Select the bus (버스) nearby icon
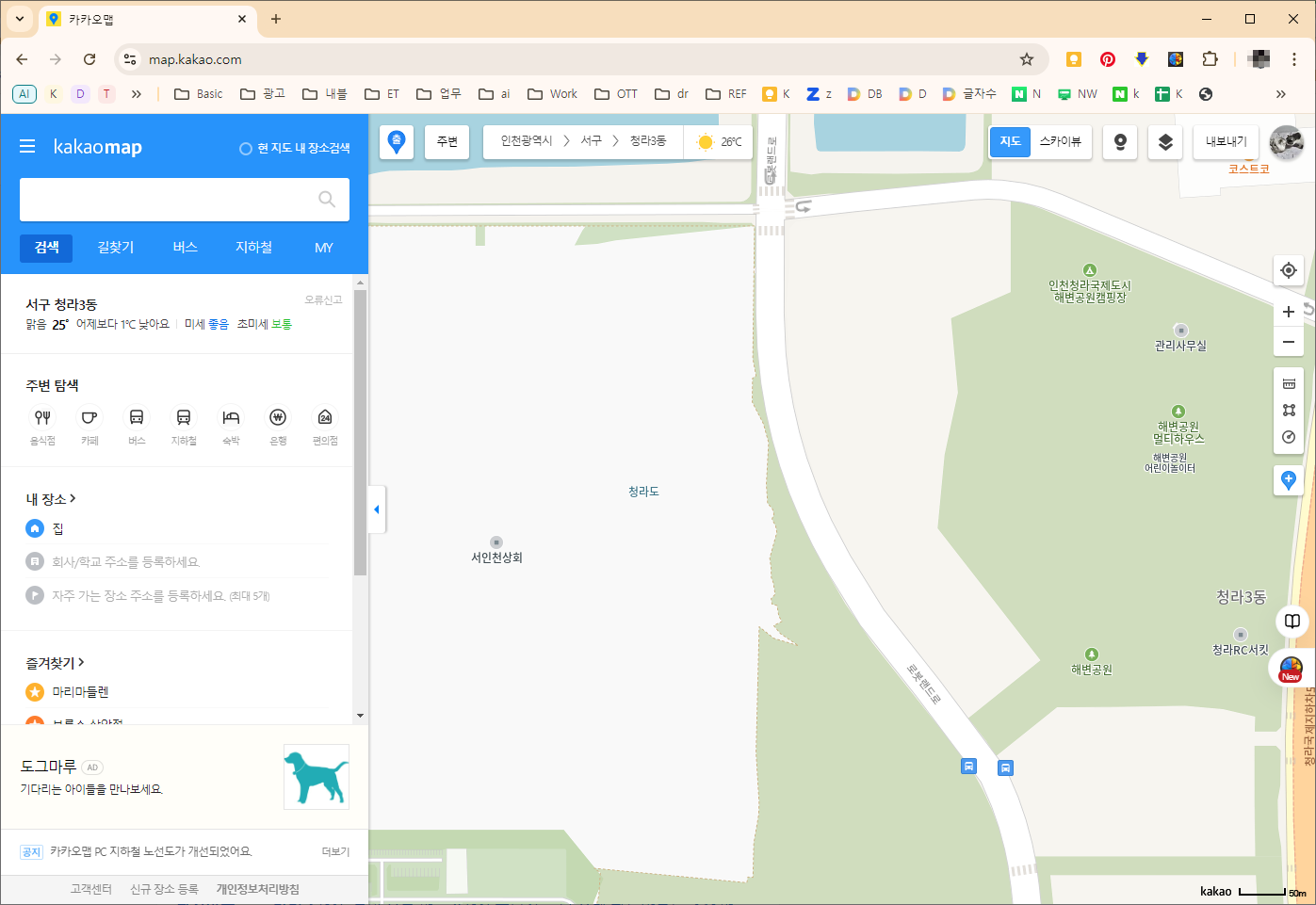This screenshot has width=1316, height=905. [x=137, y=417]
